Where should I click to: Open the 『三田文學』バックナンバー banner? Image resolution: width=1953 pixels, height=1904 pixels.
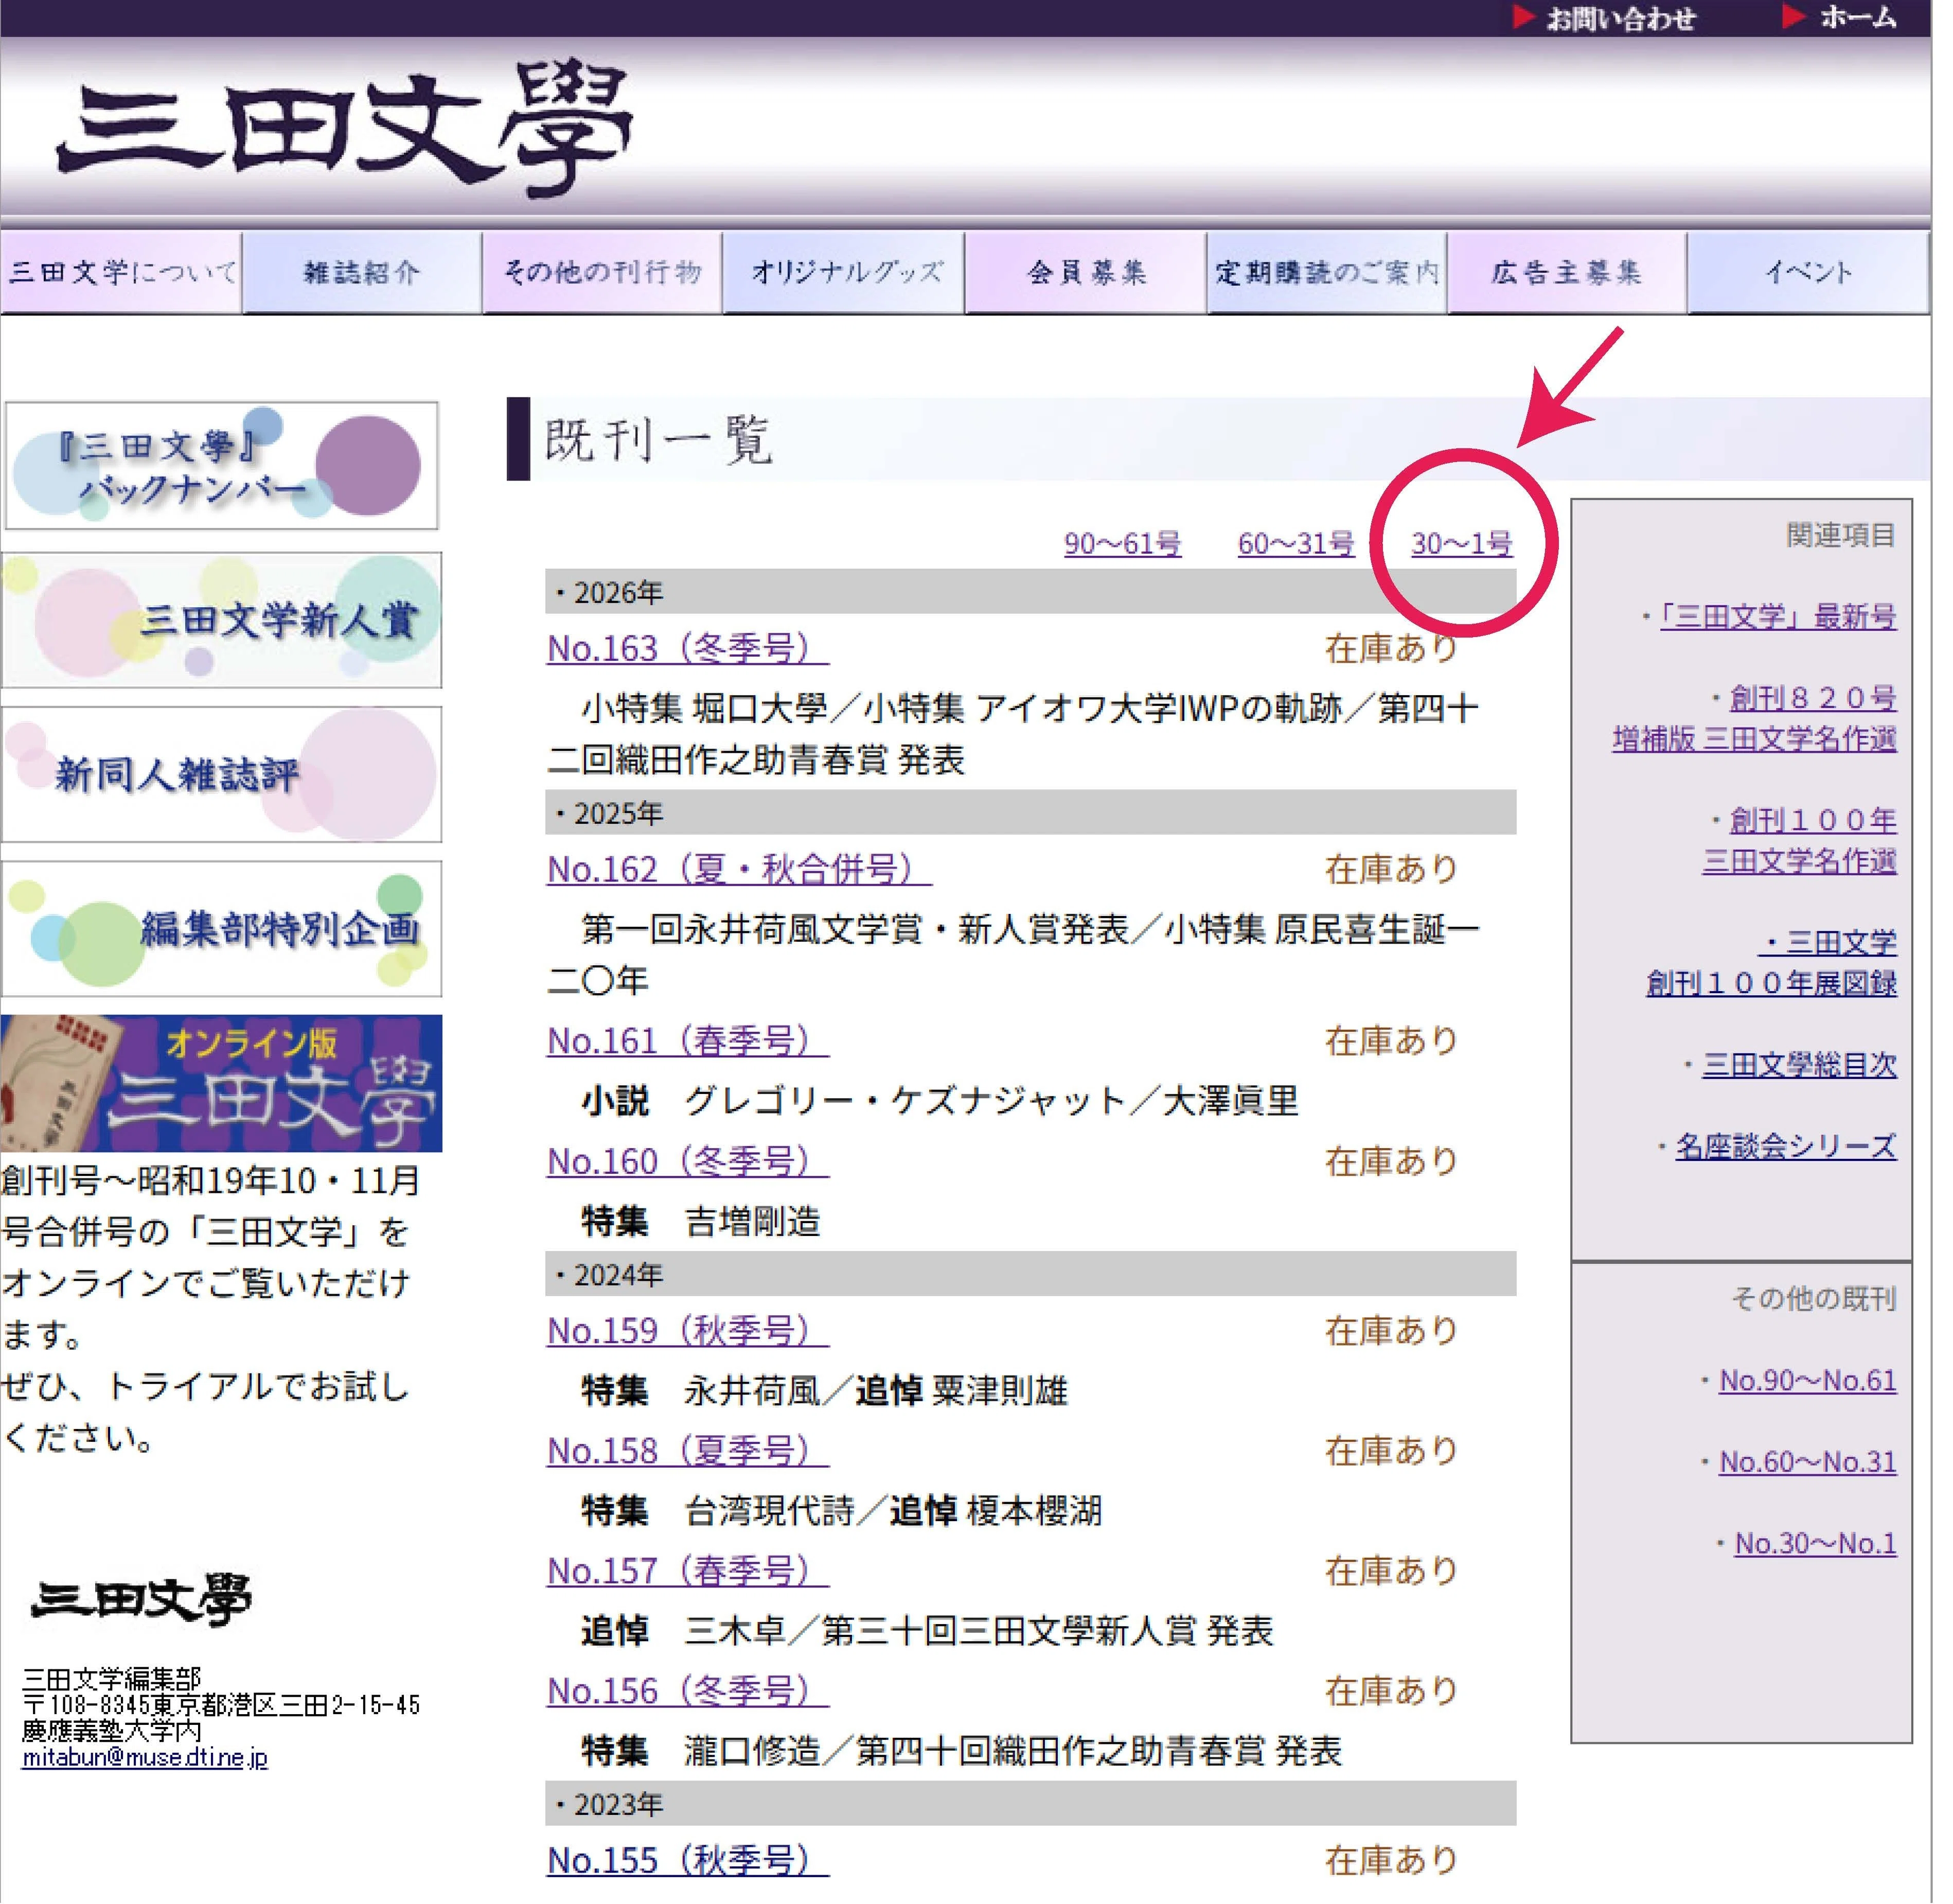coord(221,466)
